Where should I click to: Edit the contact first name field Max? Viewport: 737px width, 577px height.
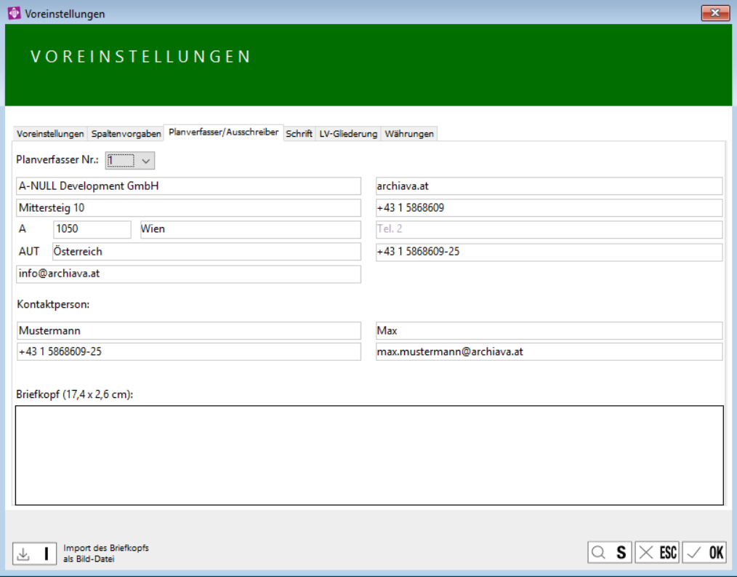click(x=549, y=330)
